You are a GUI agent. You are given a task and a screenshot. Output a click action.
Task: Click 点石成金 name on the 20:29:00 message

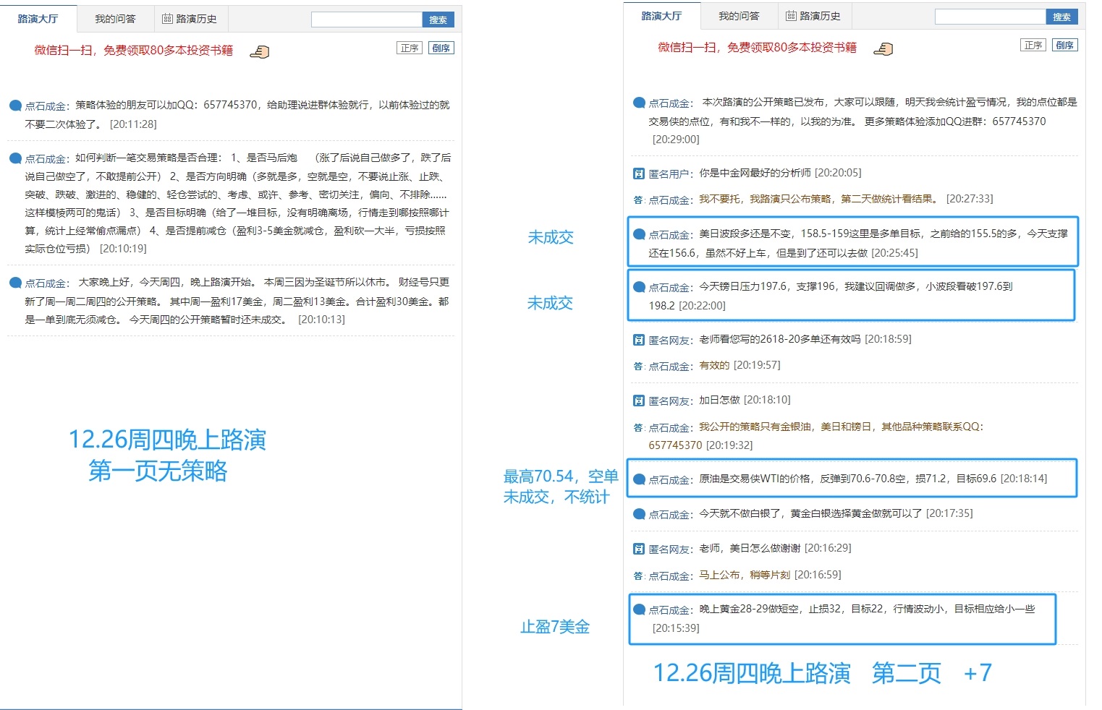[x=670, y=103]
